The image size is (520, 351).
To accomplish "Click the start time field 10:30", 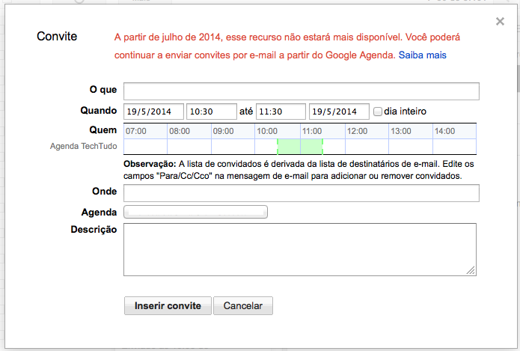I will 212,112.
